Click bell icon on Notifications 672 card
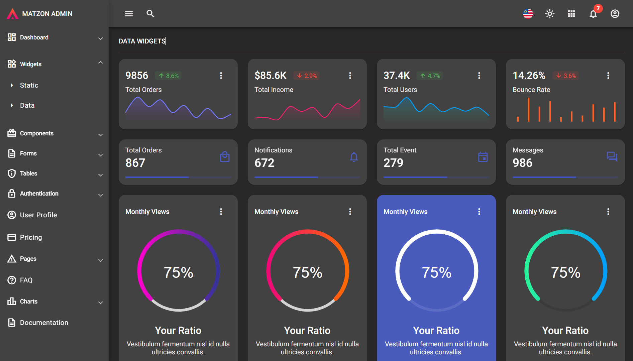Image resolution: width=633 pixels, height=361 pixels. 354,157
